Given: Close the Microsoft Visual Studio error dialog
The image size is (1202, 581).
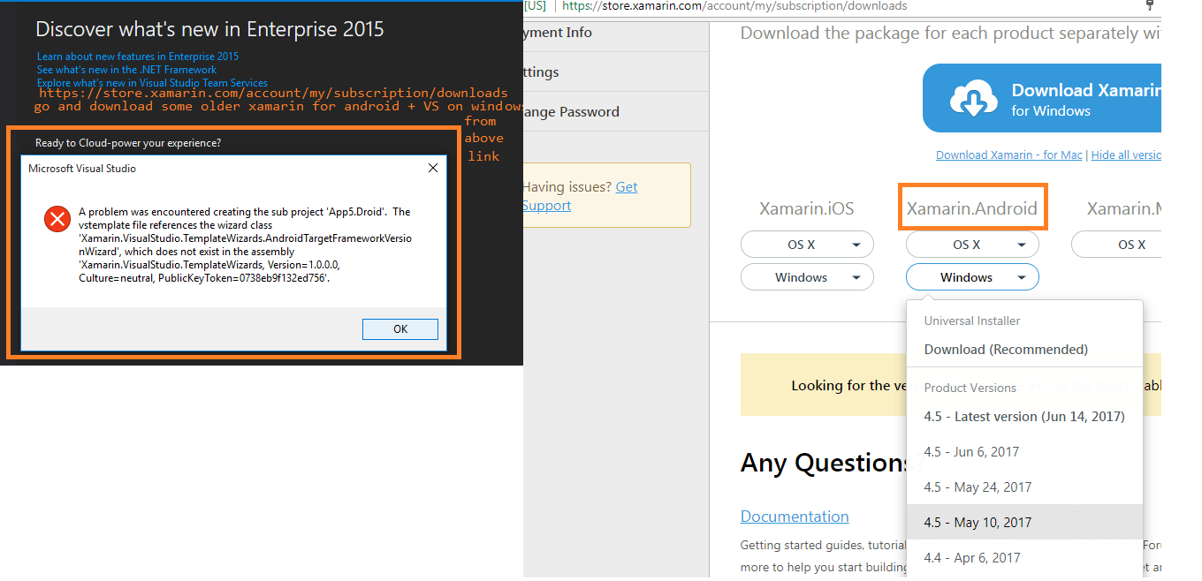Looking at the screenshot, I should pos(433,168).
